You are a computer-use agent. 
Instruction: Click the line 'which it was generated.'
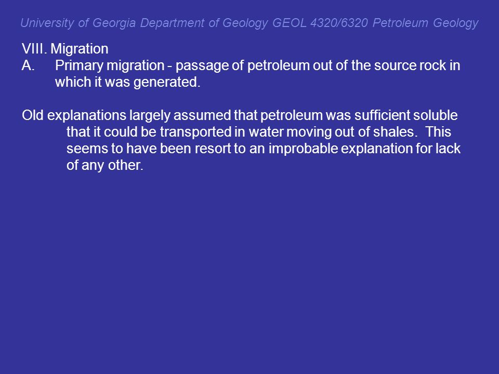coord(128,82)
